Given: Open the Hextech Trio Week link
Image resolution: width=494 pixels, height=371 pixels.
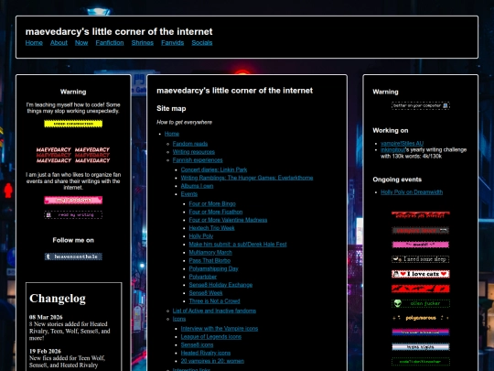Looking at the screenshot, I should click(211, 228).
